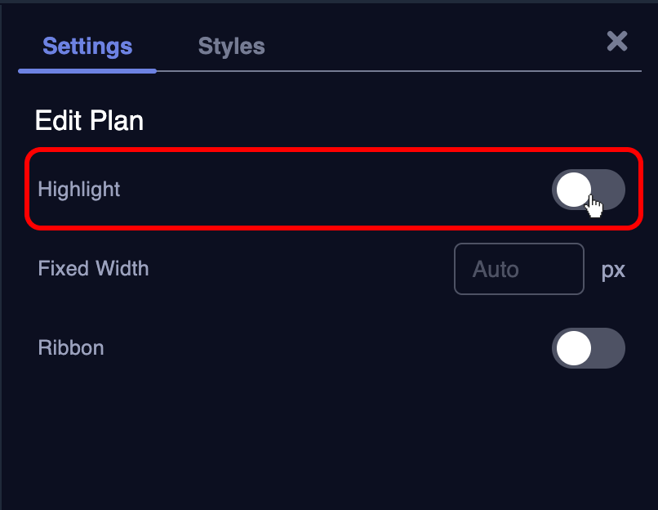This screenshot has height=510, width=658.
Task: Click the gray track of Ribbon toggle
Action: (x=609, y=349)
